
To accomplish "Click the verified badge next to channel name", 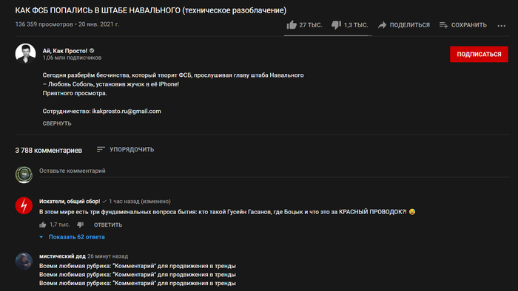I will pos(92,51).
